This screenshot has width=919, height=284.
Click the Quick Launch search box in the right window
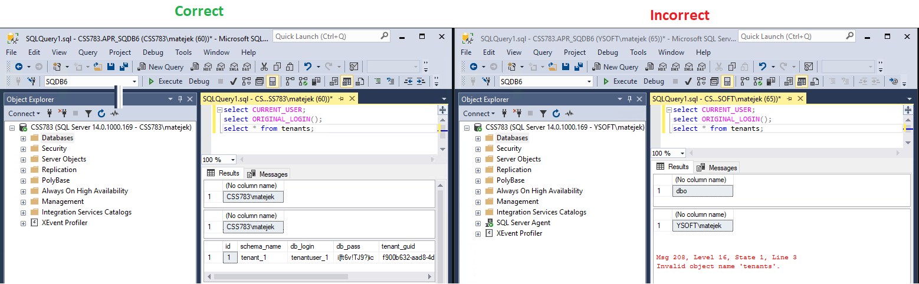click(x=790, y=37)
